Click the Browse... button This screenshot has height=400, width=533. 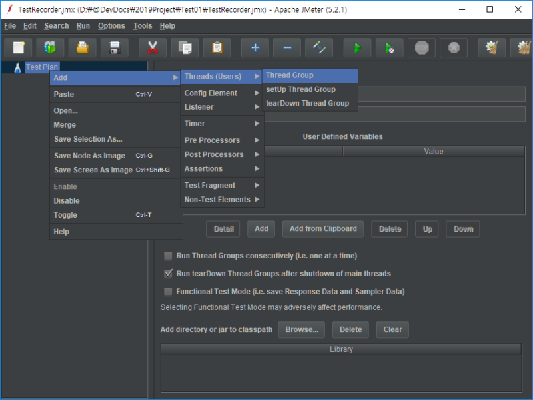tap(302, 329)
